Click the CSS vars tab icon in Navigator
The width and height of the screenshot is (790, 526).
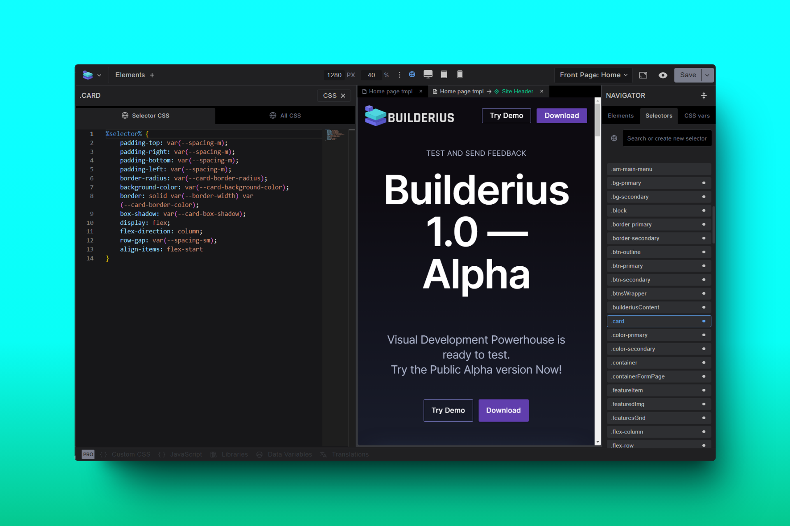(x=696, y=115)
